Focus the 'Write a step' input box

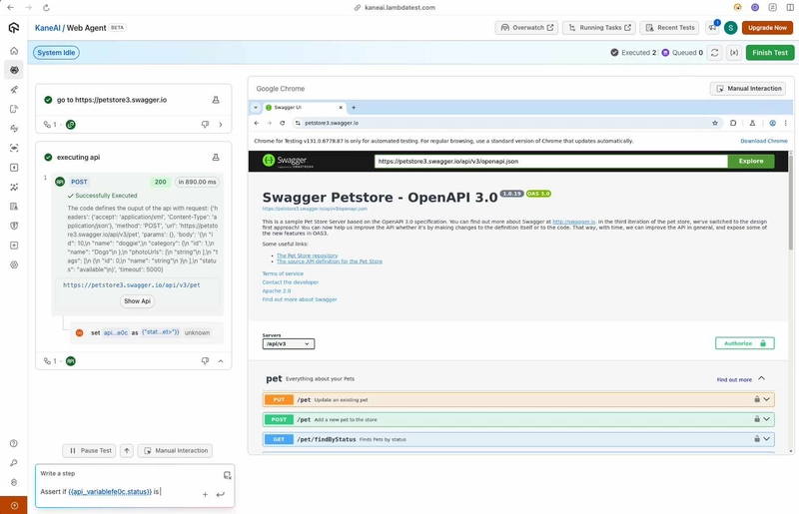coord(120,492)
